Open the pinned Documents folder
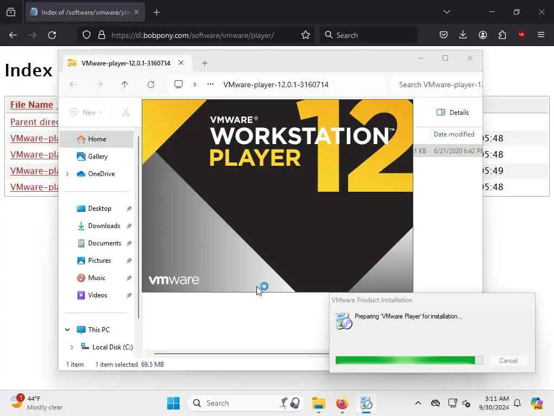Image resolution: width=554 pixels, height=416 pixels. pyautogui.click(x=104, y=243)
